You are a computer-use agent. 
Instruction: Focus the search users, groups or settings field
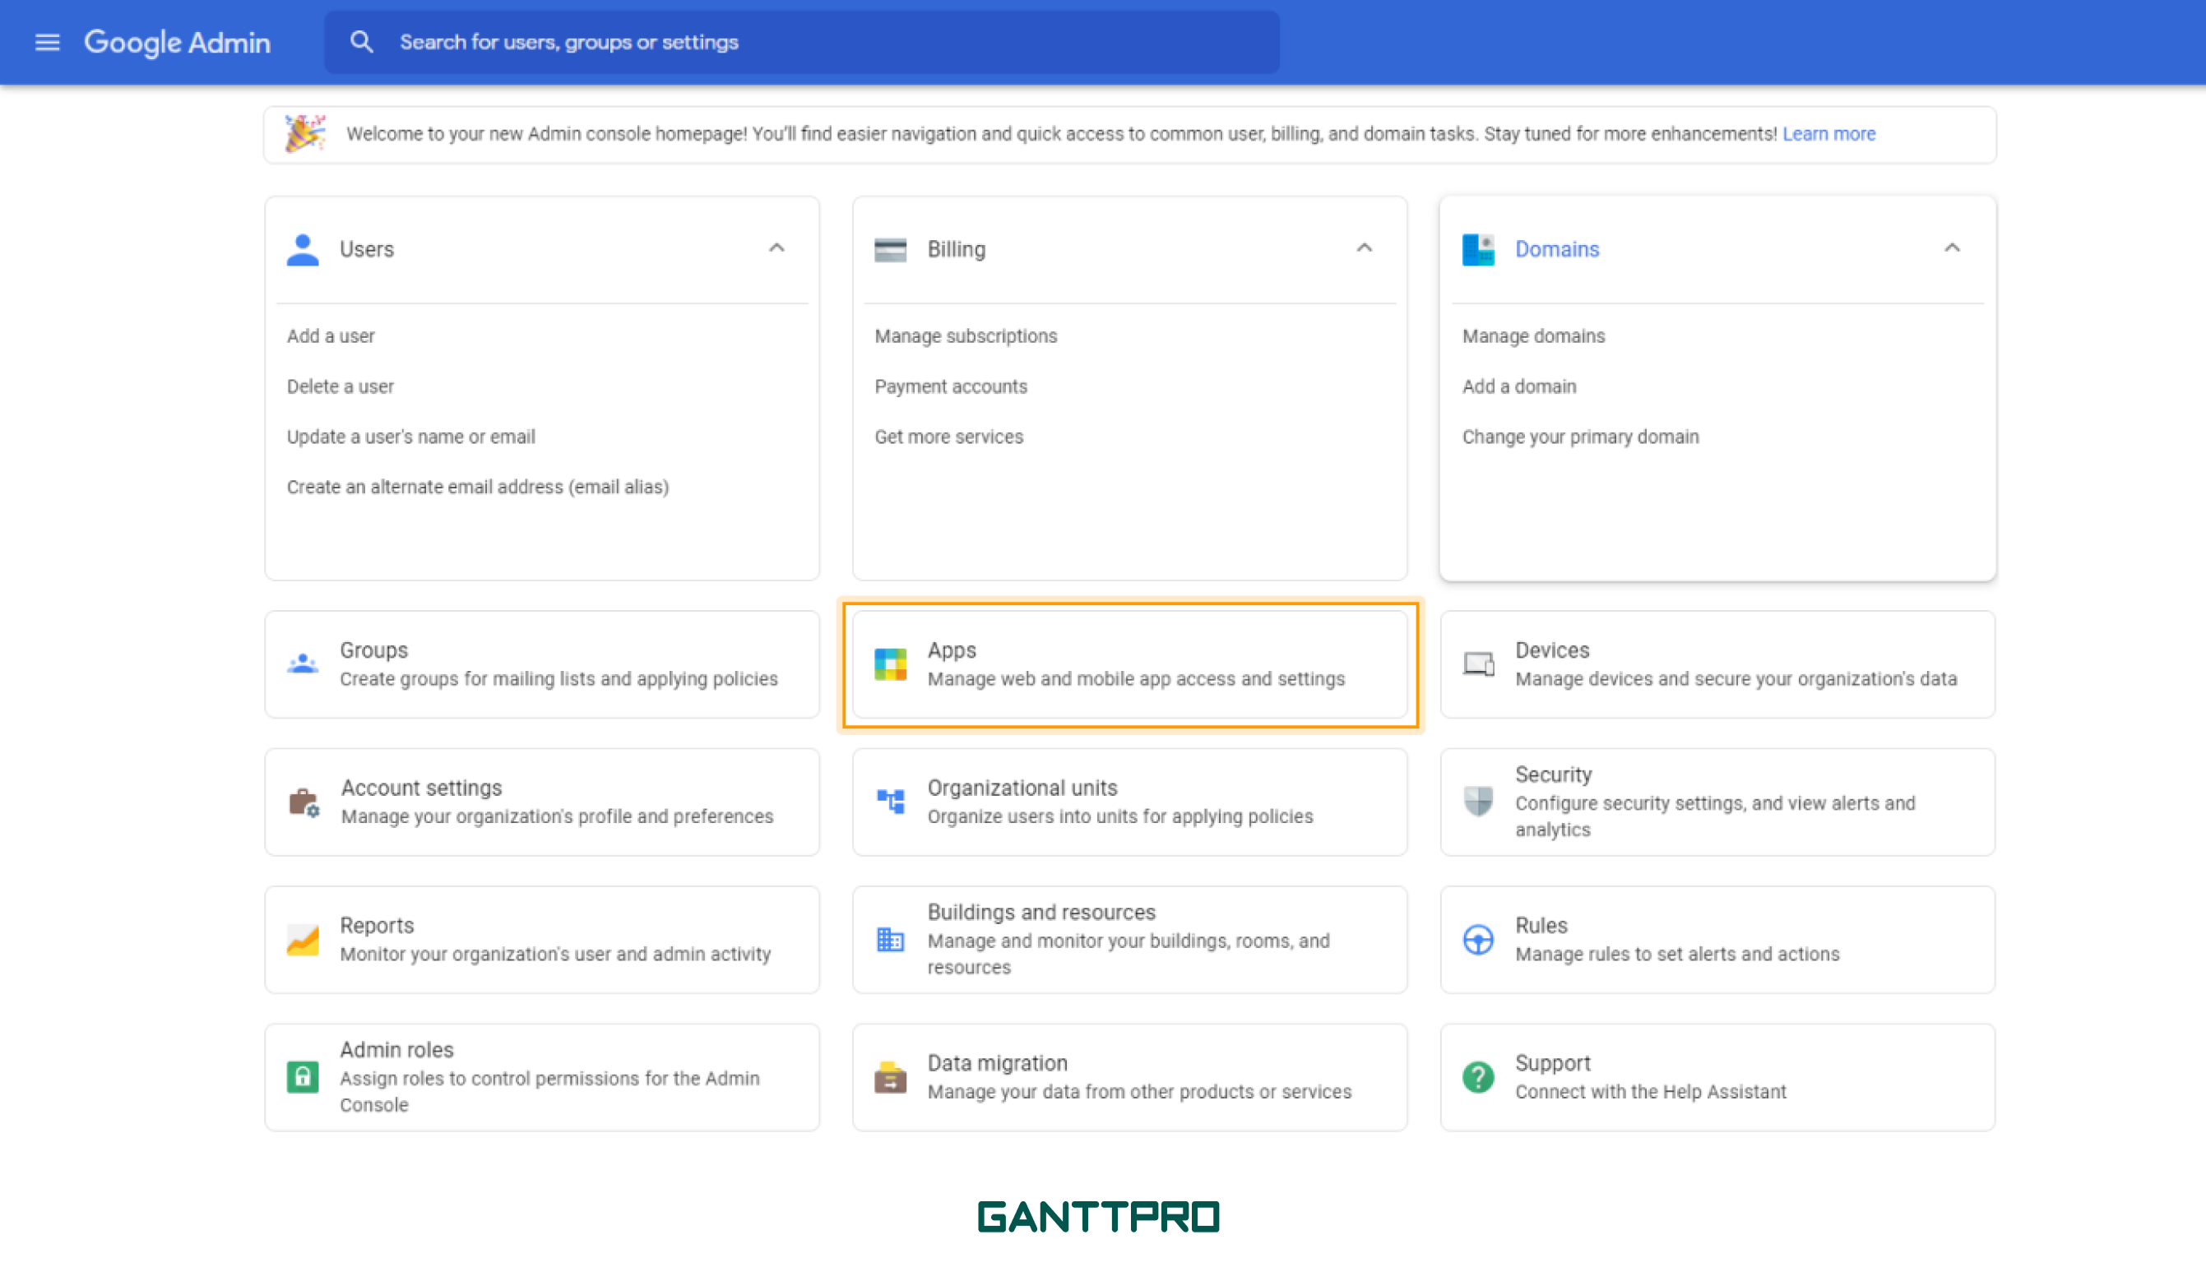[802, 42]
